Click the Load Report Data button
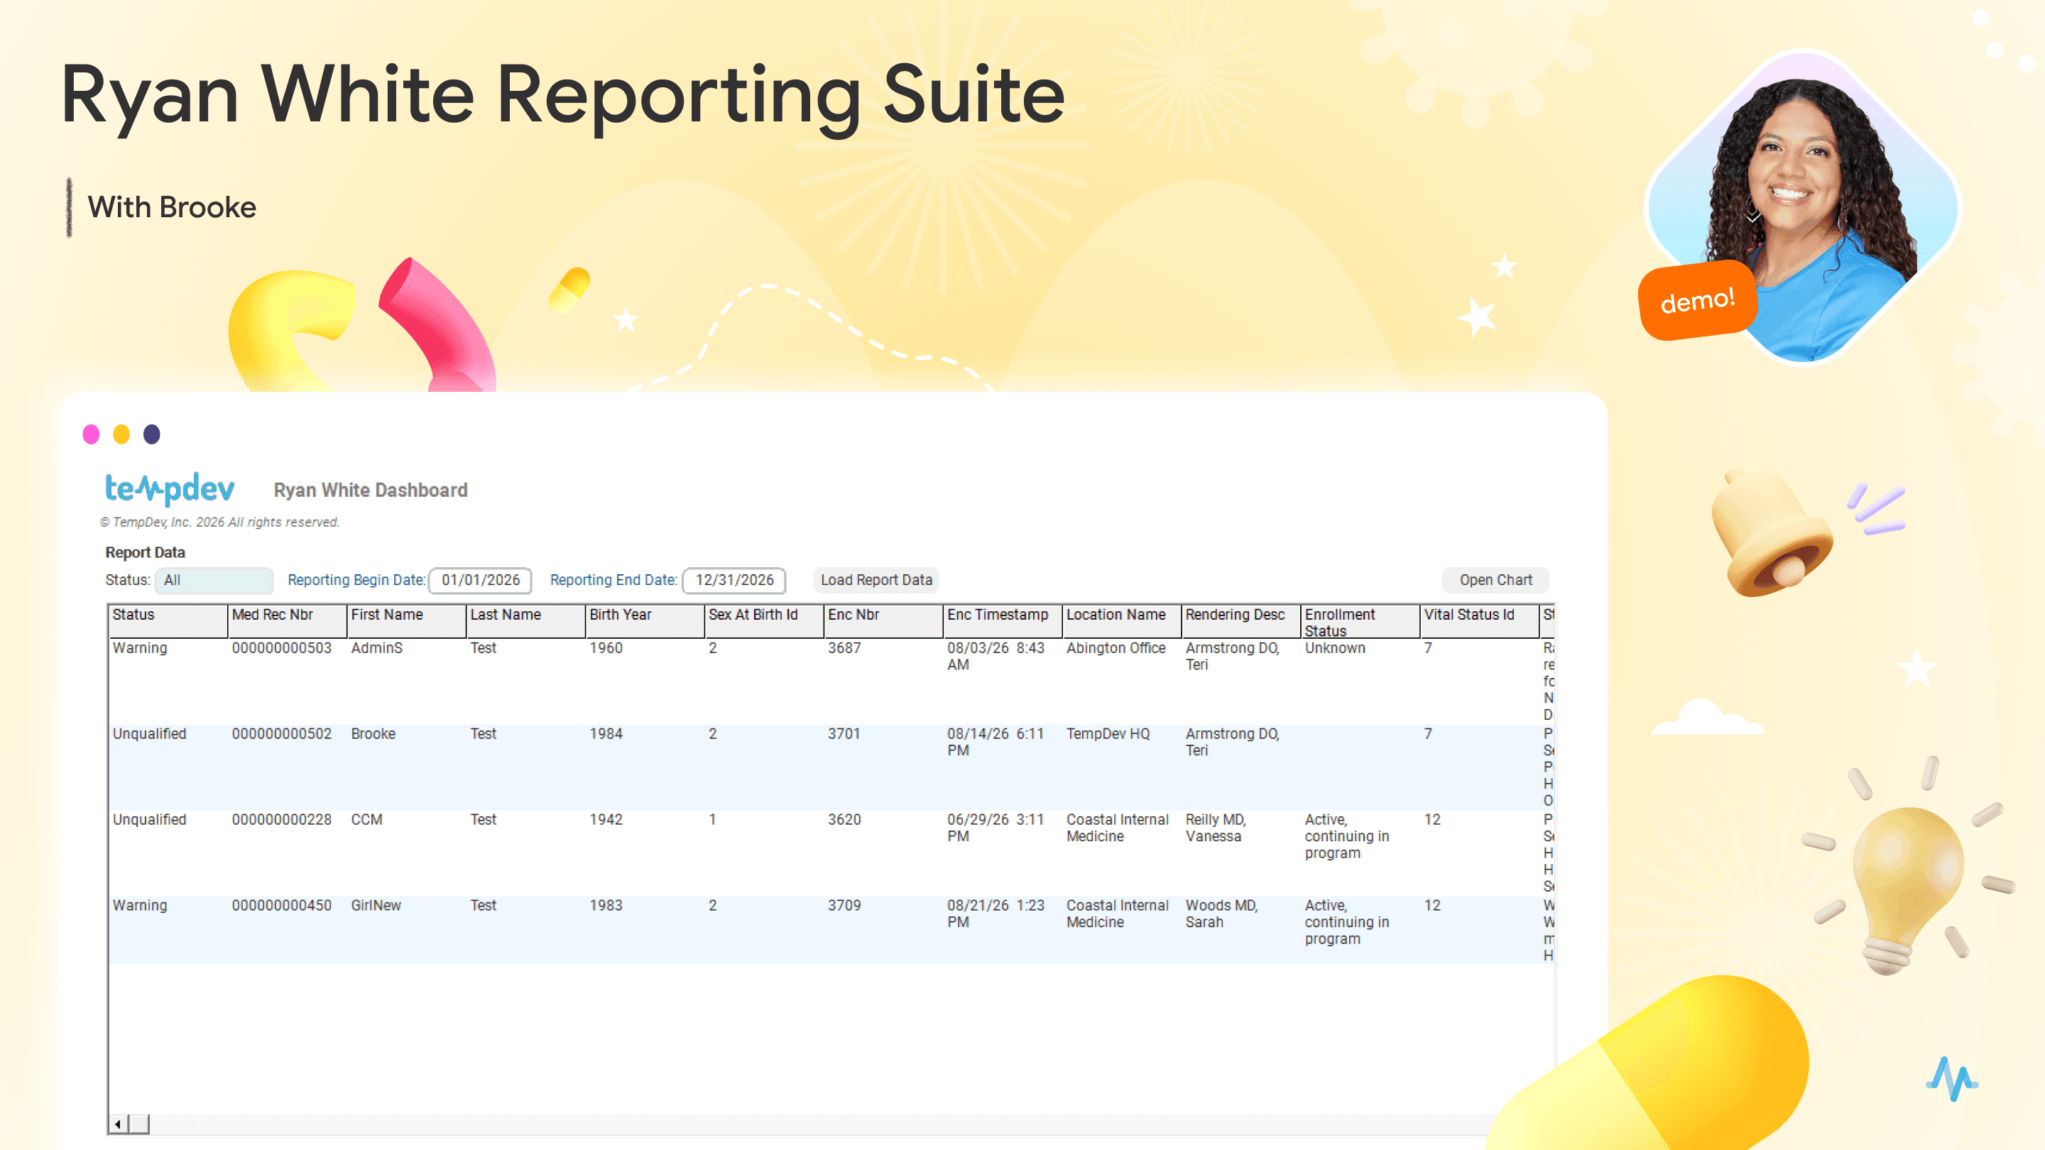The width and height of the screenshot is (2045, 1150). 876,580
